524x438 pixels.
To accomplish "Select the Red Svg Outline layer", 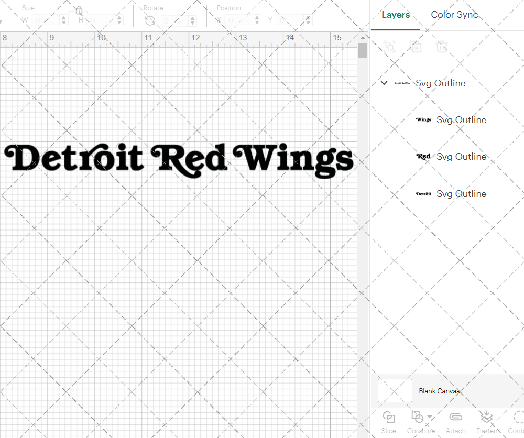I will 451,157.
